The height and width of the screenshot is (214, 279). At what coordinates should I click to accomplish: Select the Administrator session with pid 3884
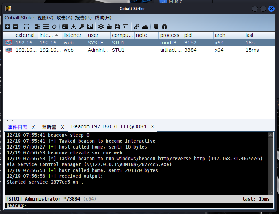[x=139, y=50]
